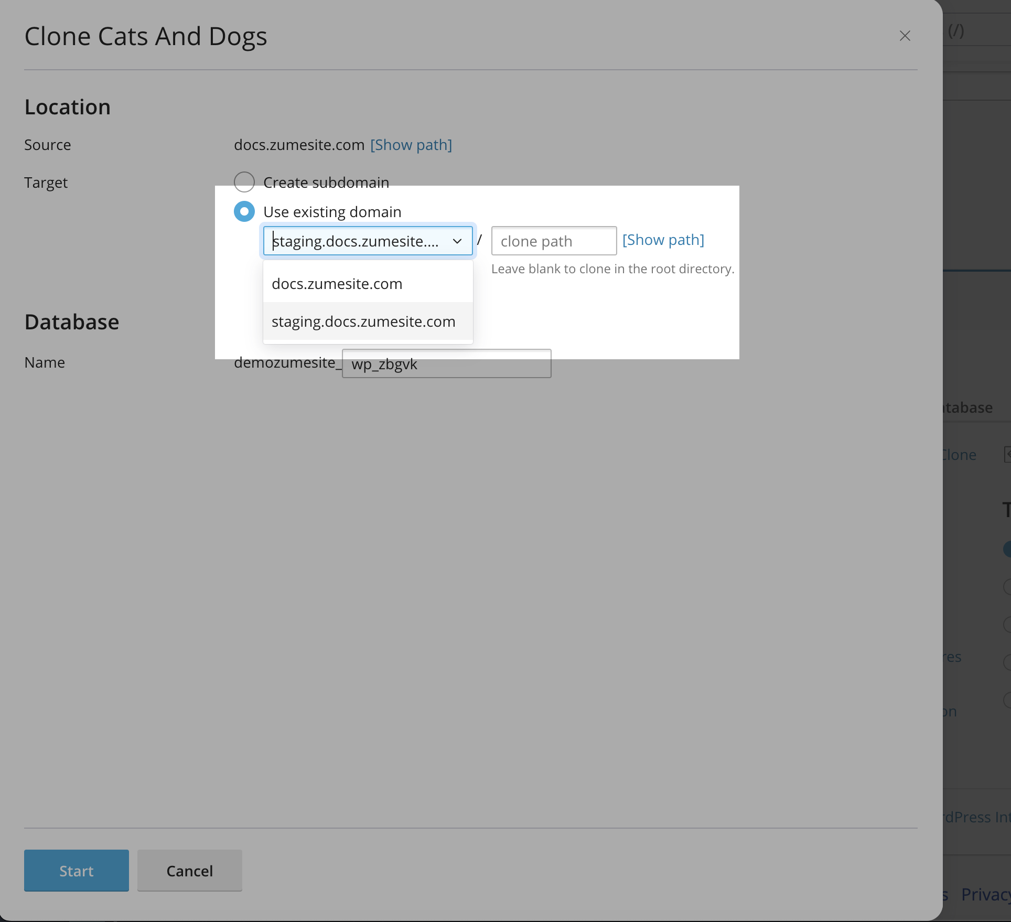Click the Show path link near clone path
1011x922 pixels.
(x=663, y=240)
